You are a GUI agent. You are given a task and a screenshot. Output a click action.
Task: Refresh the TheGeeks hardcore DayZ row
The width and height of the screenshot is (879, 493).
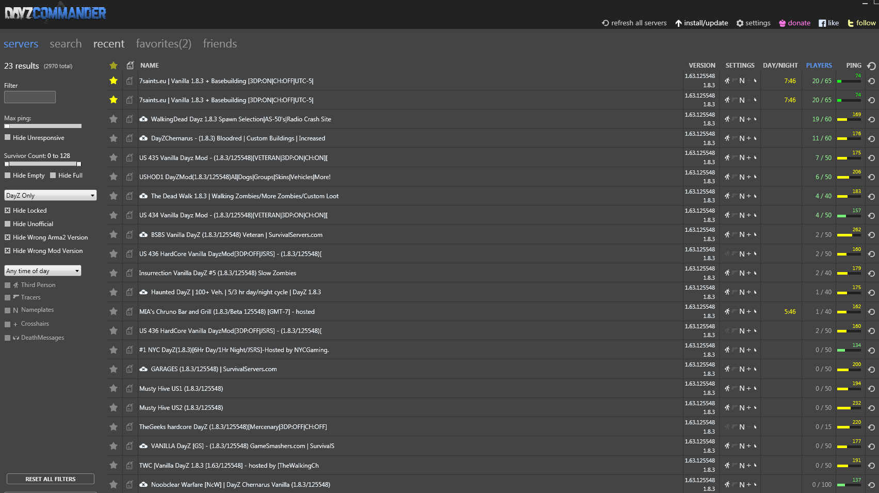click(x=871, y=427)
